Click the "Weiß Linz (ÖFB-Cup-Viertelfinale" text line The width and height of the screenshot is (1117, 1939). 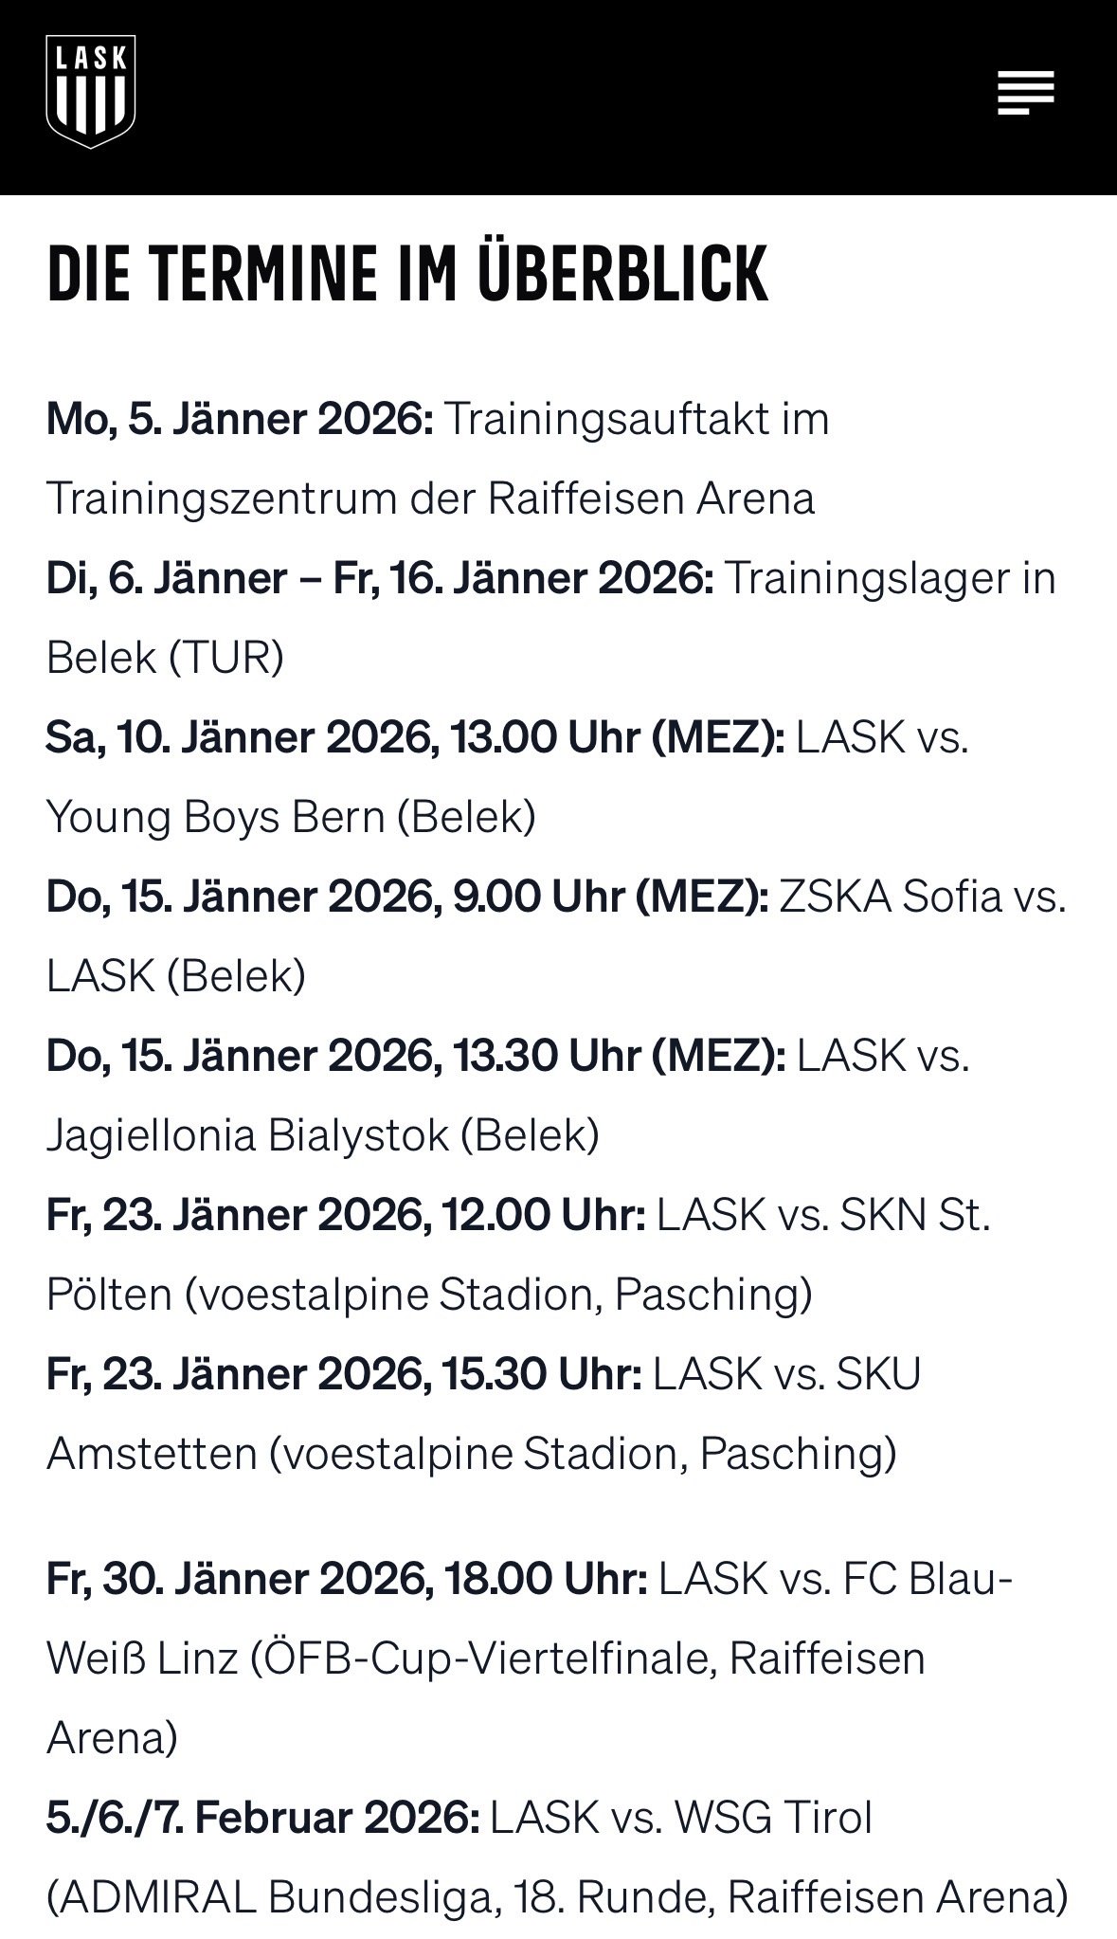click(x=485, y=1658)
